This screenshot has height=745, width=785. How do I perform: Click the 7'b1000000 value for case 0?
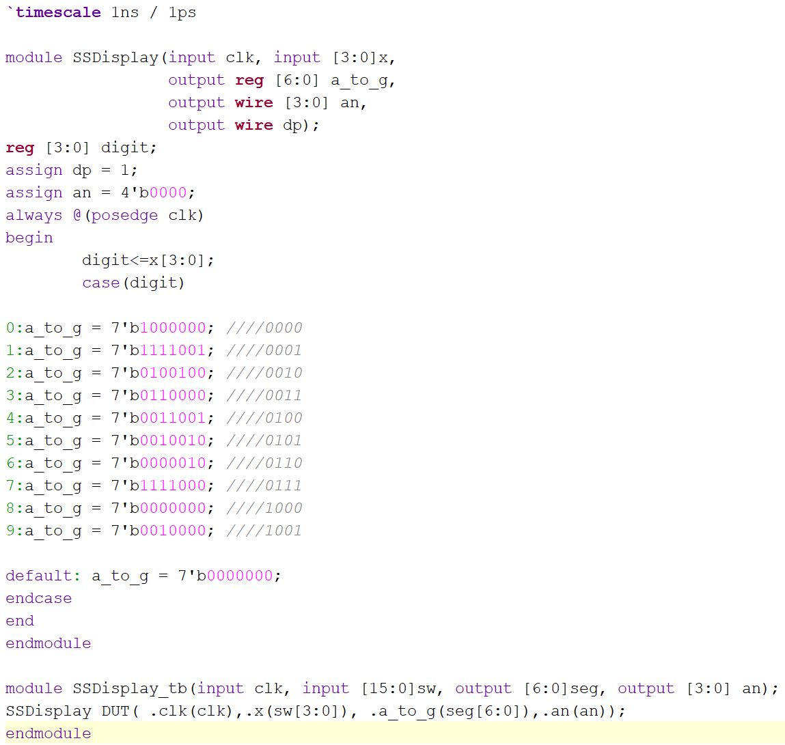[162, 328]
